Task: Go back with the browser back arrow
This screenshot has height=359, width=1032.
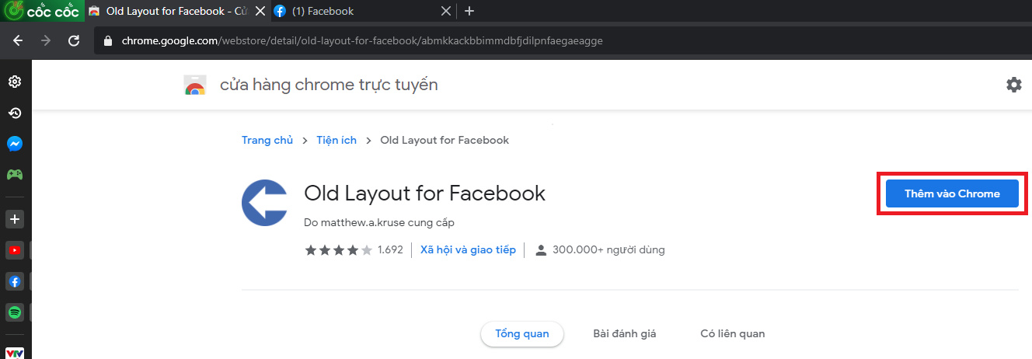Action: pos(18,40)
